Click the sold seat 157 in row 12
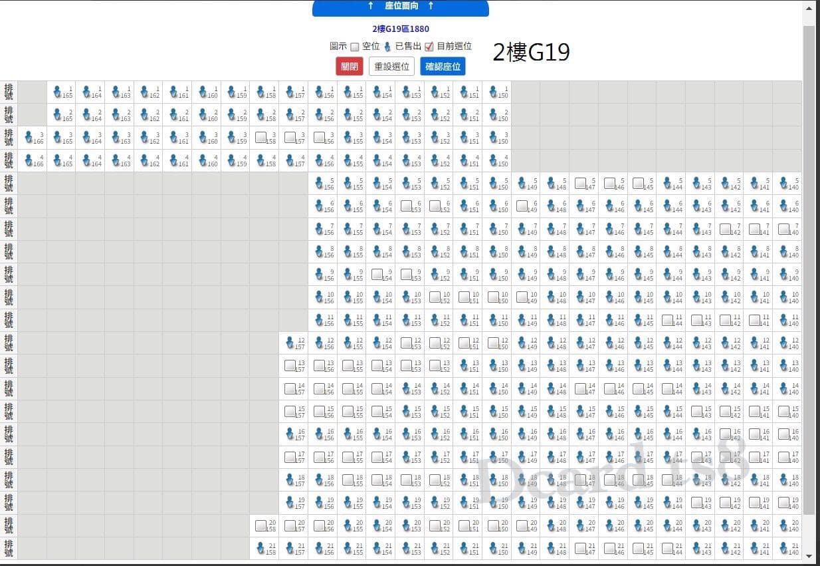Viewport: 820px width, 566px height. pos(290,342)
